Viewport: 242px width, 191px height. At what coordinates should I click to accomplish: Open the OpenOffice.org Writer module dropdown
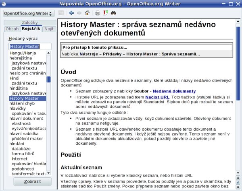point(29,14)
